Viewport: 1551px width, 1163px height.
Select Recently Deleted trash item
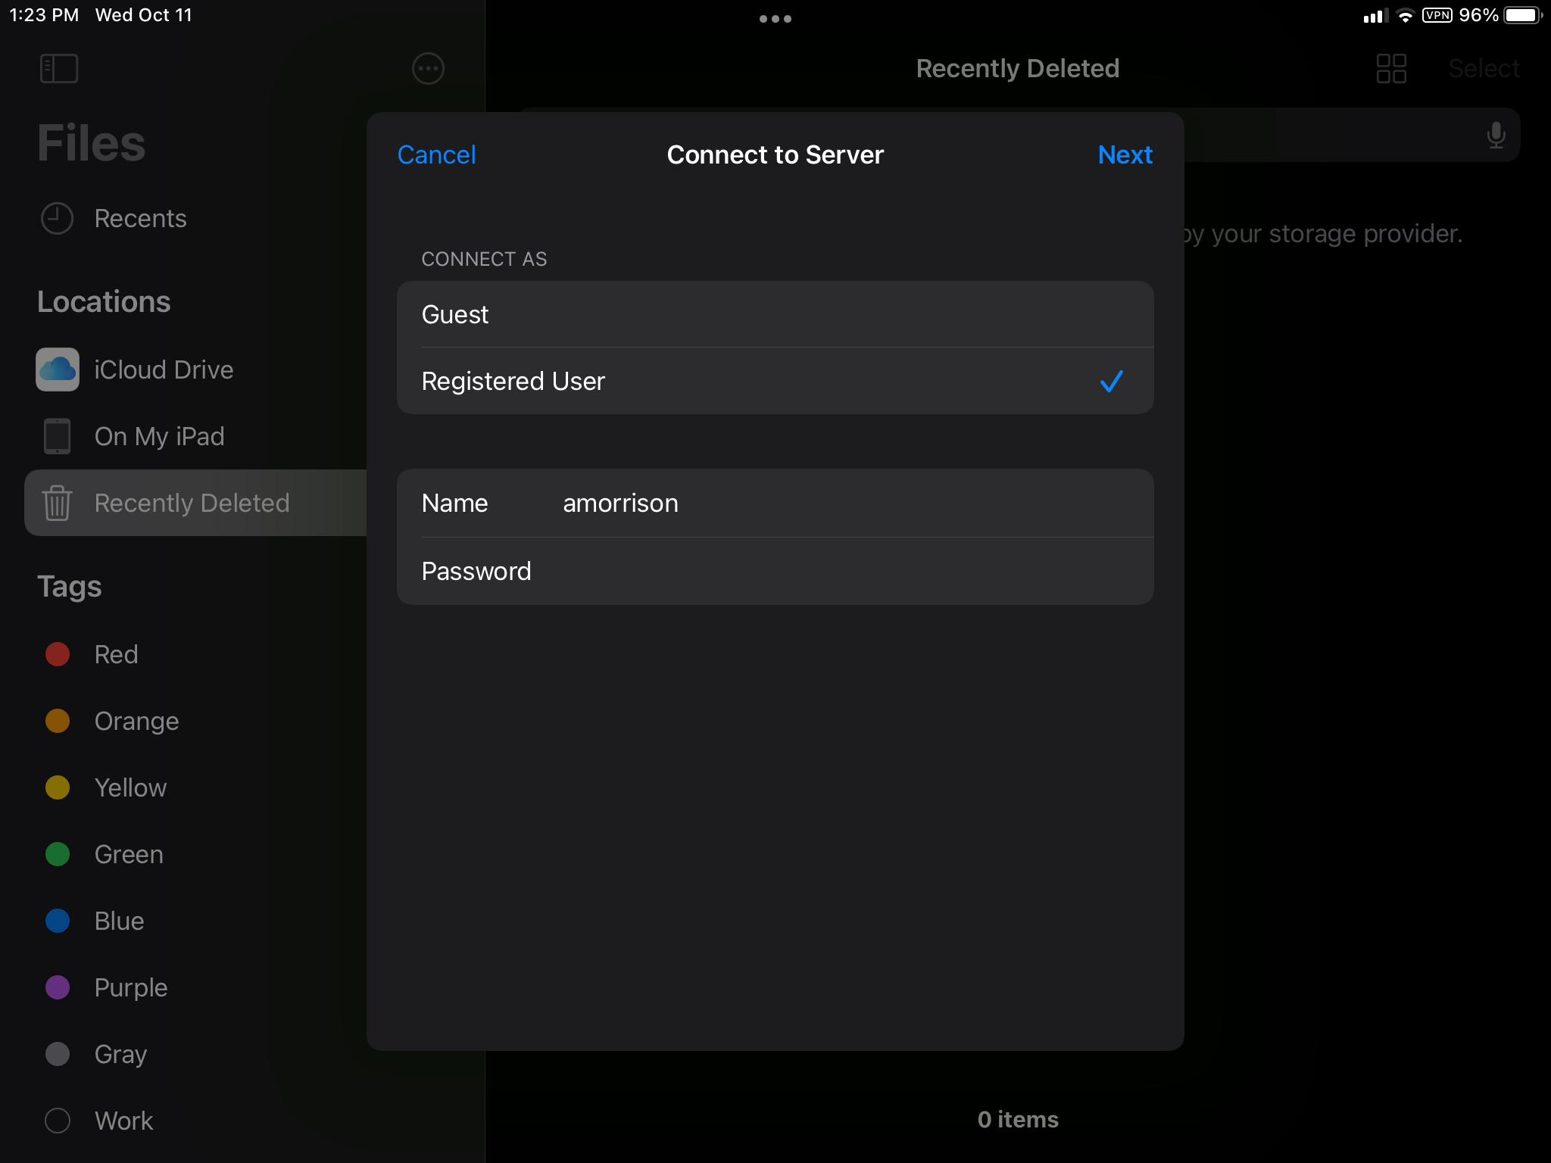191,503
